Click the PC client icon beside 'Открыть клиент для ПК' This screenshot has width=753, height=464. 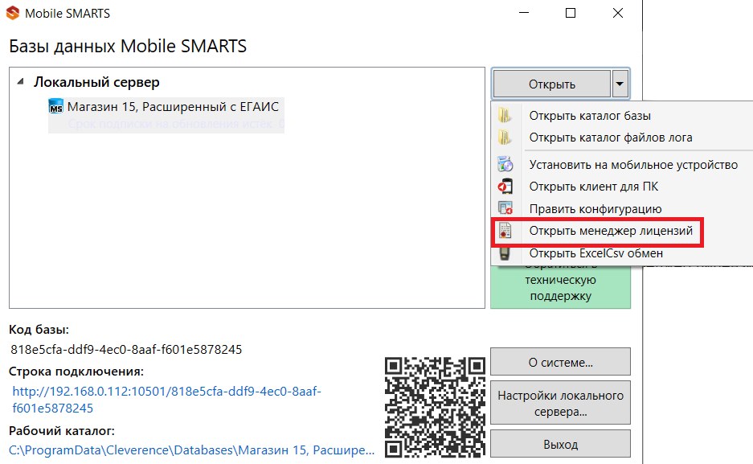point(505,187)
